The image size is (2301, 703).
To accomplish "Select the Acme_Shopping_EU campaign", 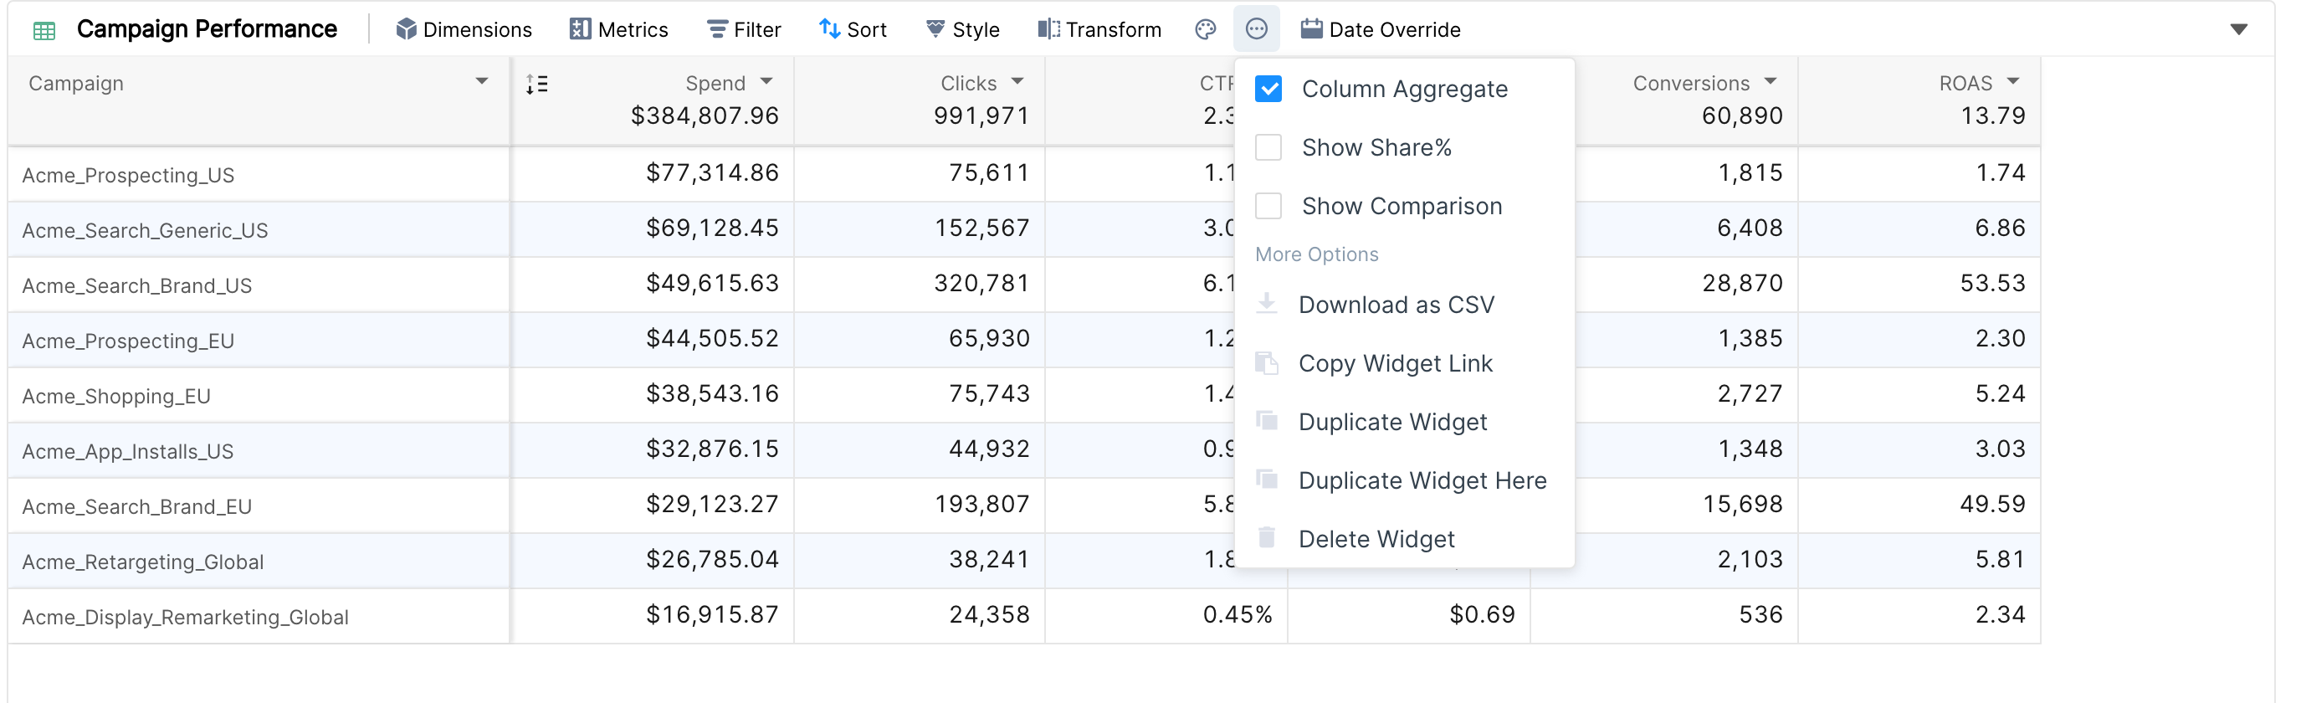I will tap(116, 397).
